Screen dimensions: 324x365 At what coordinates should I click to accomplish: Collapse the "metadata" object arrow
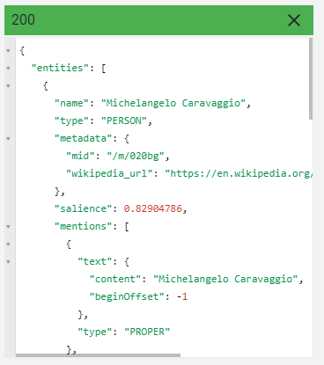tap(8, 139)
